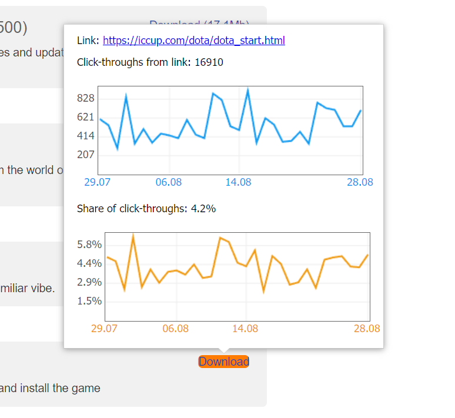Click the Click-throughs from link: 16910 text
The image size is (455, 418).
click(150, 62)
